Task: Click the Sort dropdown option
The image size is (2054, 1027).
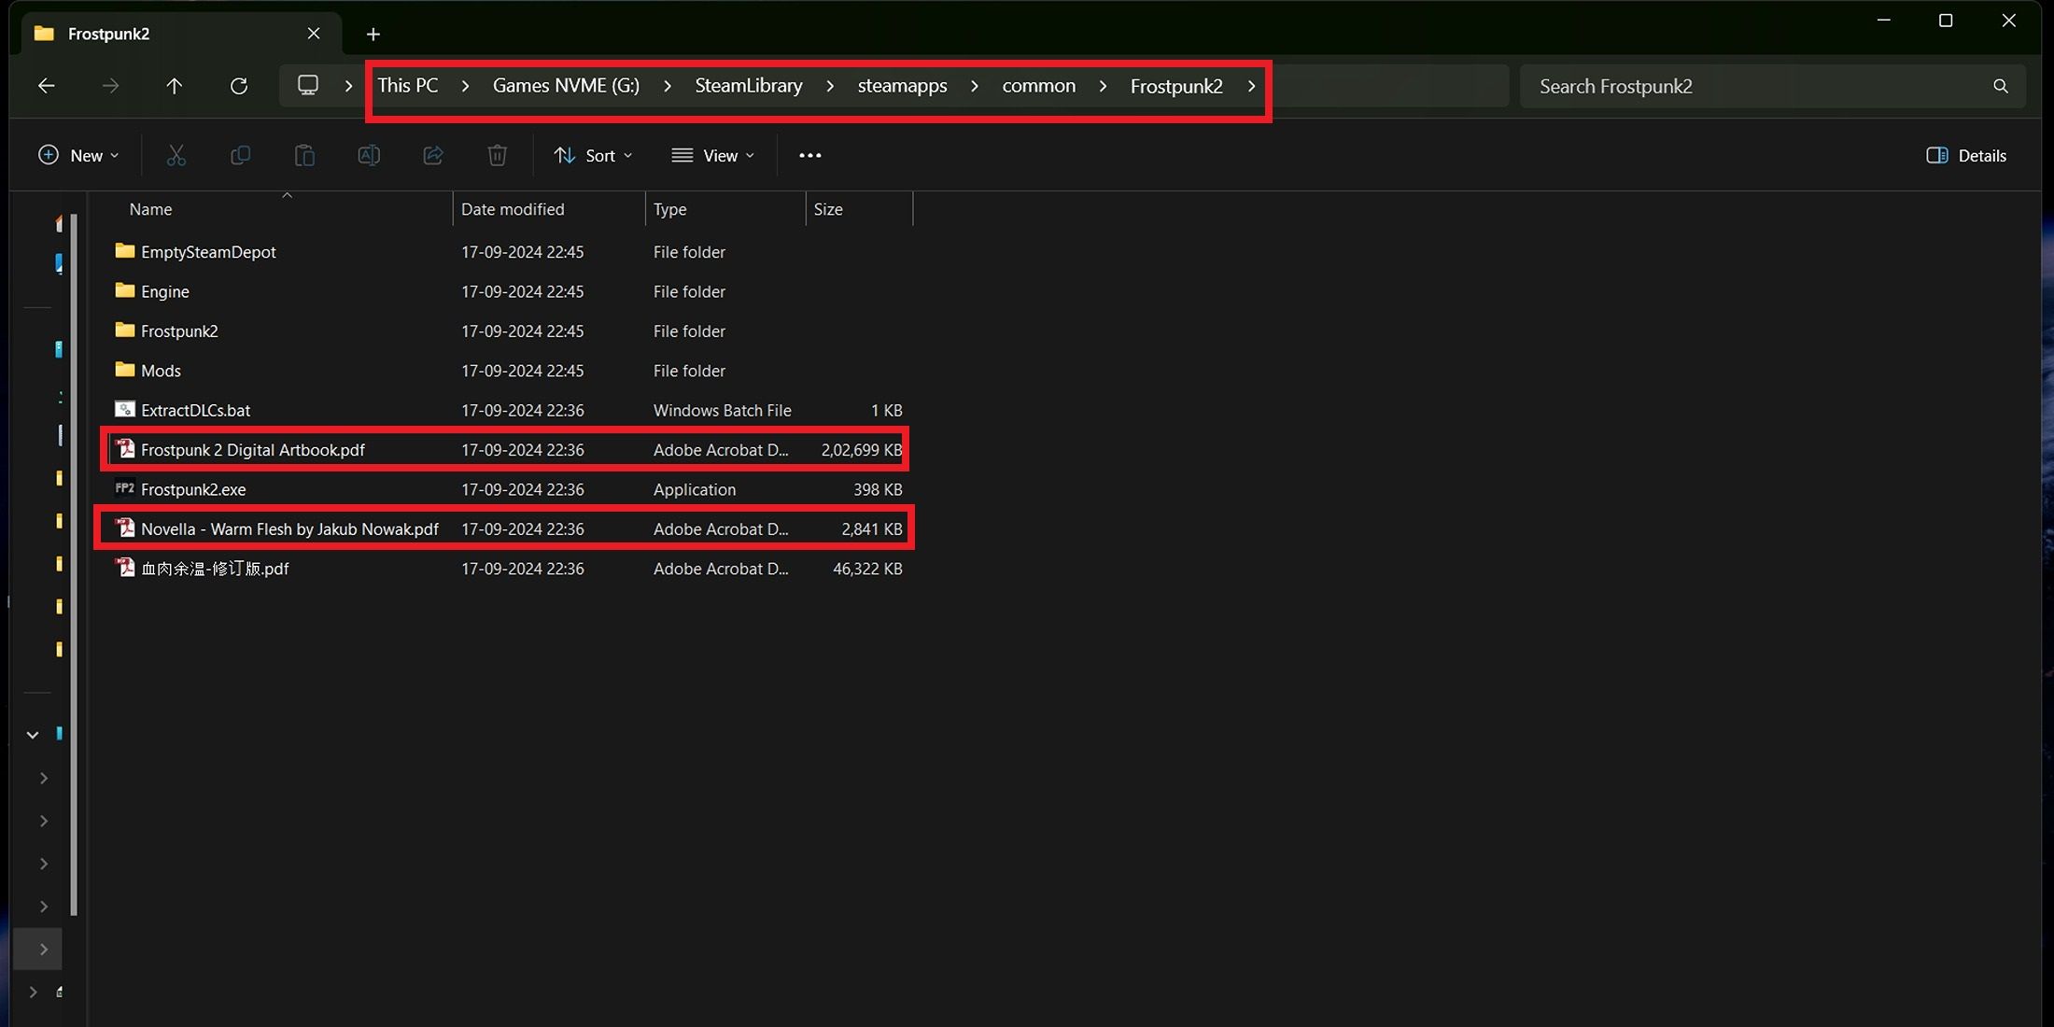Action: point(589,155)
